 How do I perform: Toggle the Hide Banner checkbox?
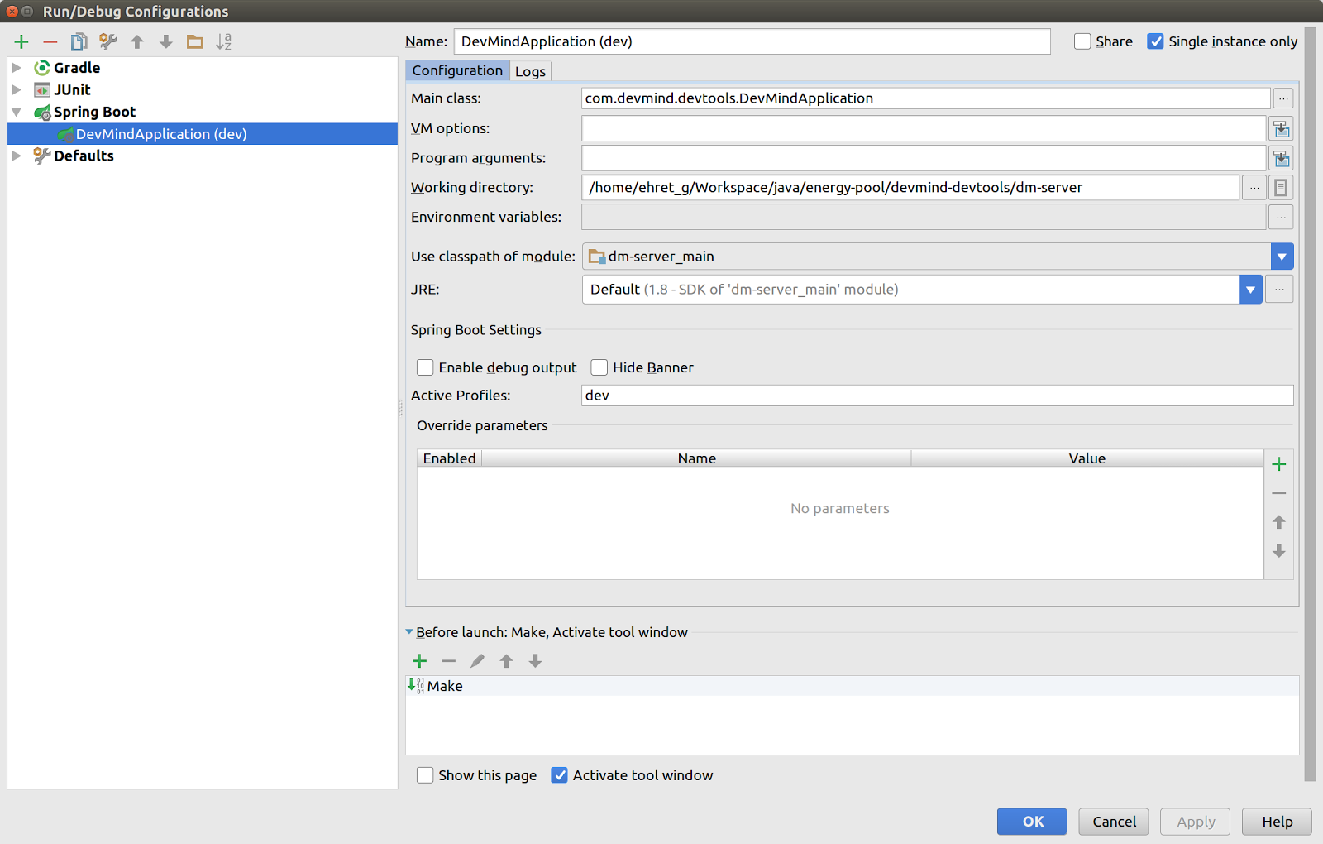click(x=599, y=367)
